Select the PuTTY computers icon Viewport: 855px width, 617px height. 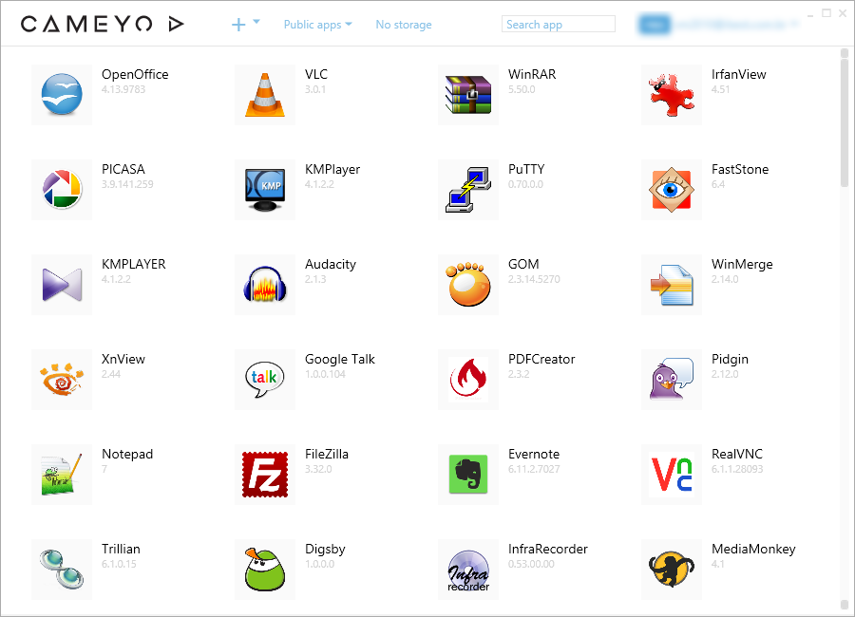pos(468,190)
